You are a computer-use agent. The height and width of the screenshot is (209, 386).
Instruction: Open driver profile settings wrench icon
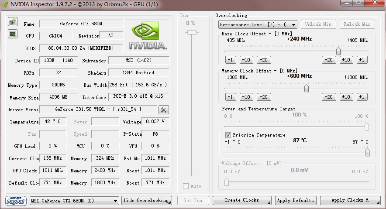click(x=163, y=110)
